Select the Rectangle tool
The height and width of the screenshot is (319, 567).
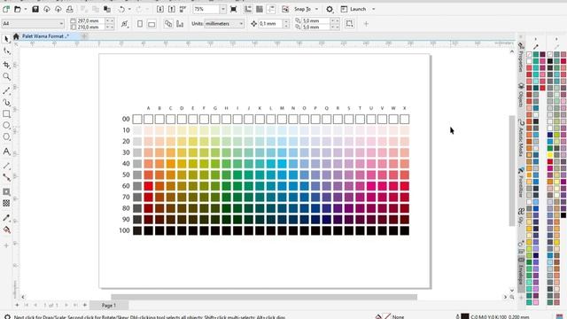pyautogui.click(x=6, y=114)
